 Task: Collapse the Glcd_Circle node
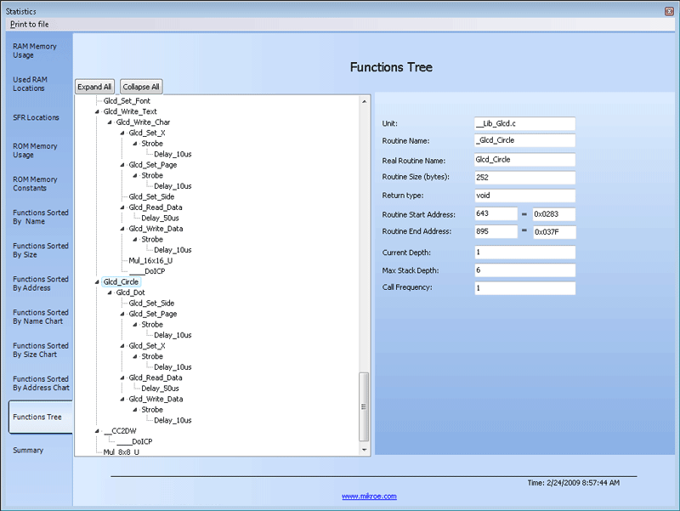tap(97, 282)
